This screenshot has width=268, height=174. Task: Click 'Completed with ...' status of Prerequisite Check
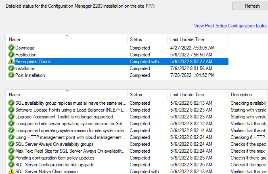tap(147, 61)
